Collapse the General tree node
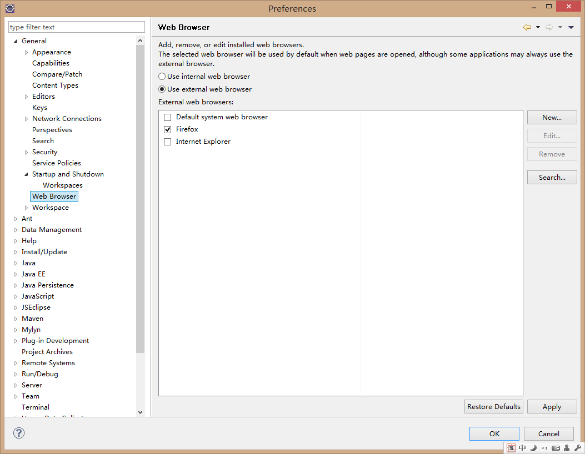This screenshot has height=454, width=585. 16,41
